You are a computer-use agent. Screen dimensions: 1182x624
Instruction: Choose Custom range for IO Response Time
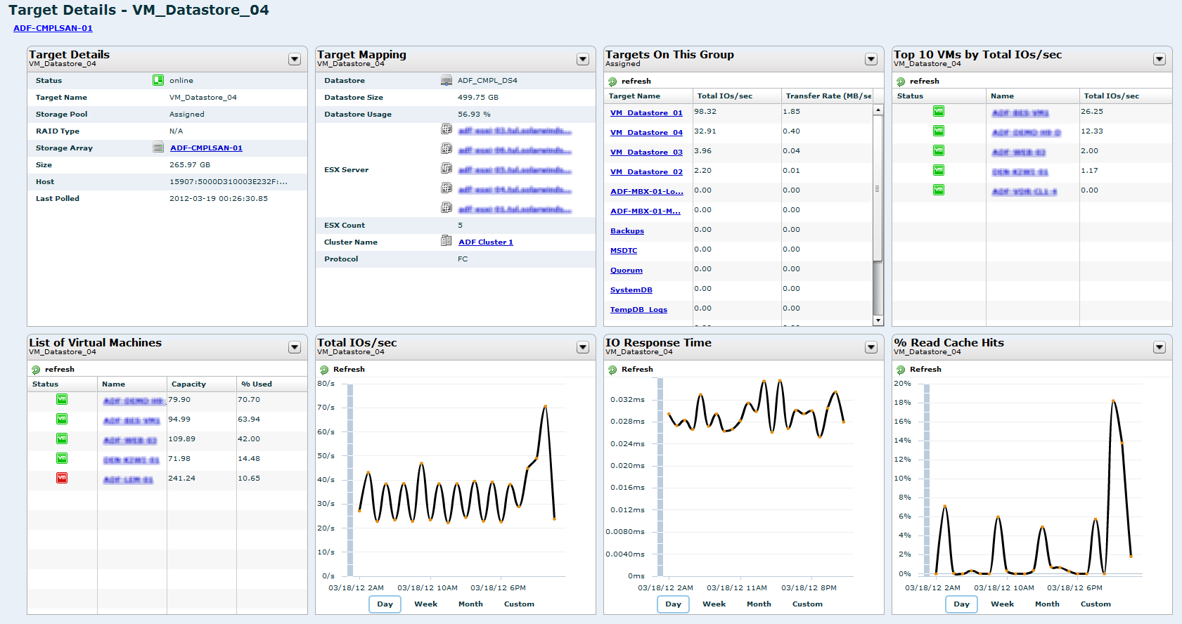808,604
